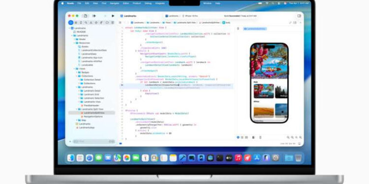Collapse the Resources folder
Screen dimensions: 369x184
(74, 43)
